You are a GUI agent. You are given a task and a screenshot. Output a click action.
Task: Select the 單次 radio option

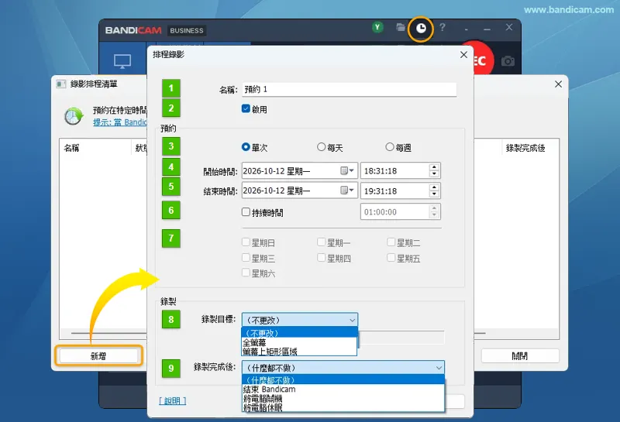point(246,147)
